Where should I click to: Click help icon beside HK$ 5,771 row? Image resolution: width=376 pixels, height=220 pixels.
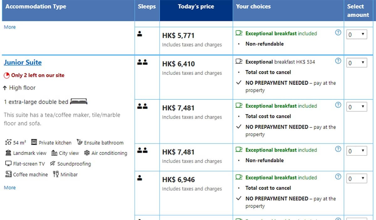tap(338, 32)
